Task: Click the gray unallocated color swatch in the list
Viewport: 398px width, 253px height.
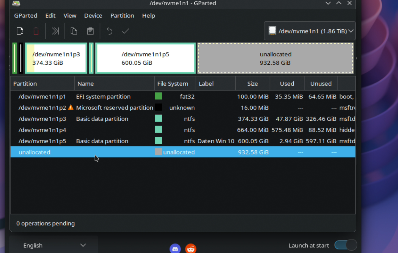Action: coord(158,152)
